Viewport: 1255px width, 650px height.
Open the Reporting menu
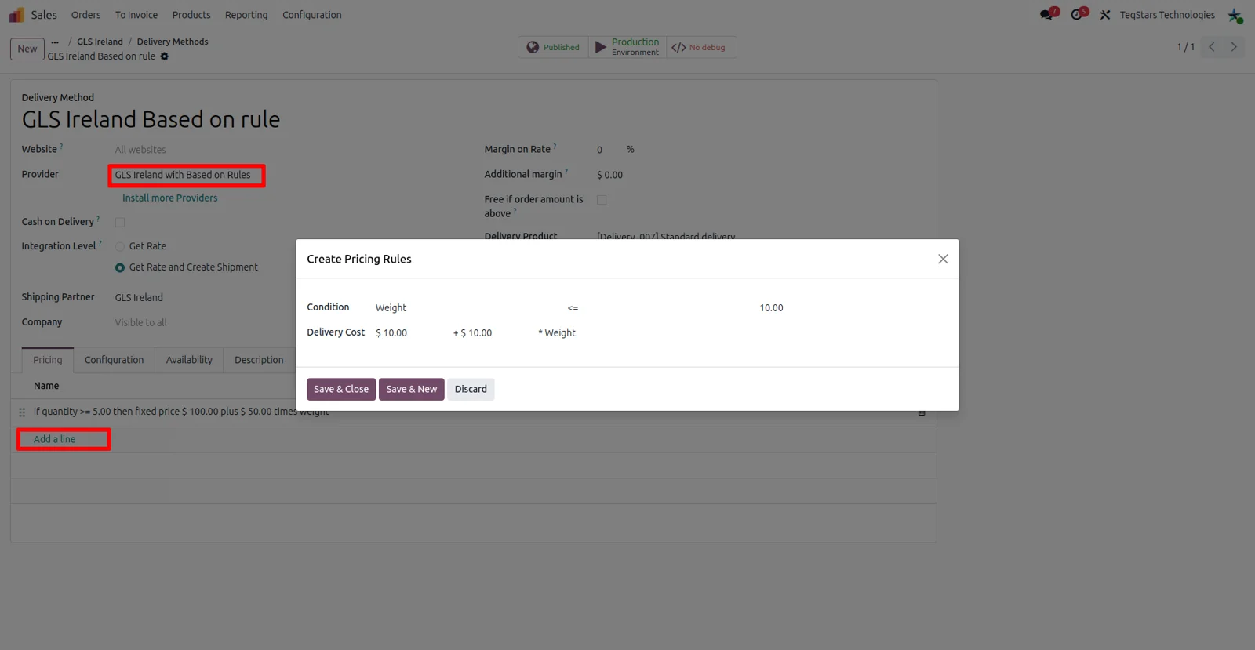[246, 15]
